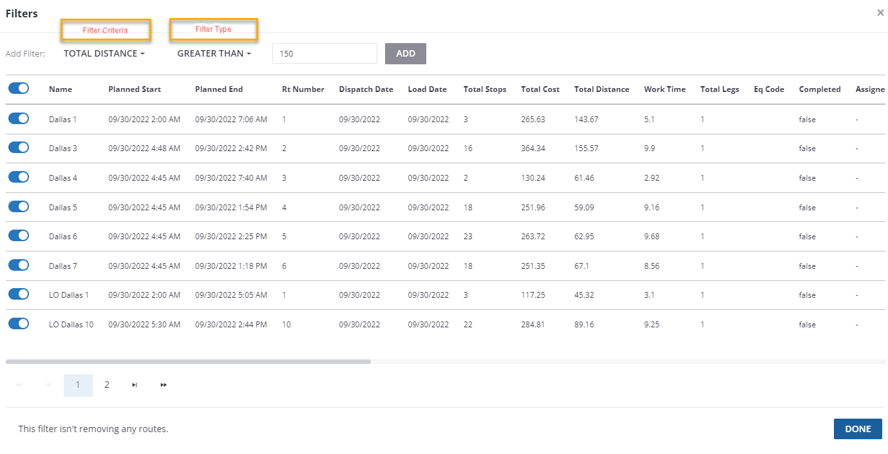The image size is (888, 454).
Task: Click the Dispatch Date column header
Action: tap(366, 89)
